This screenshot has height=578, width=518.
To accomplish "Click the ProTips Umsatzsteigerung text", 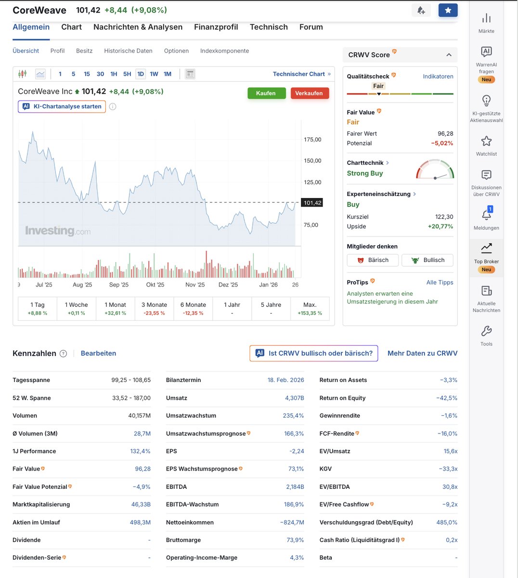I will pos(392,297).
